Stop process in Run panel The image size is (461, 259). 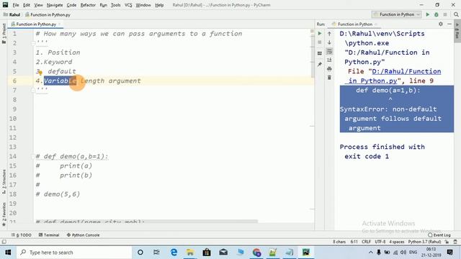pyautogui.click(x=320, y=42)
